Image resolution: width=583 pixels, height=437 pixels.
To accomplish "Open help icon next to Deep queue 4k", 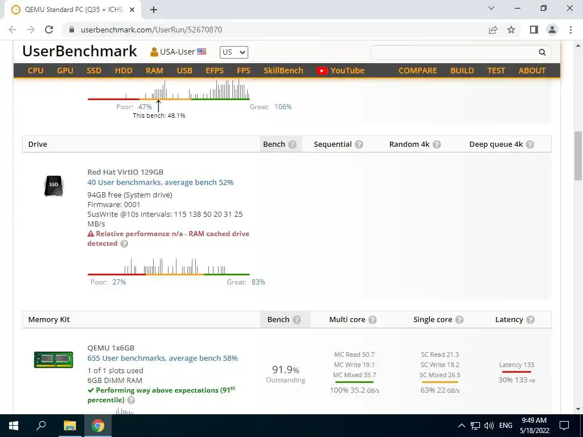I will click(x=530, y=144).
